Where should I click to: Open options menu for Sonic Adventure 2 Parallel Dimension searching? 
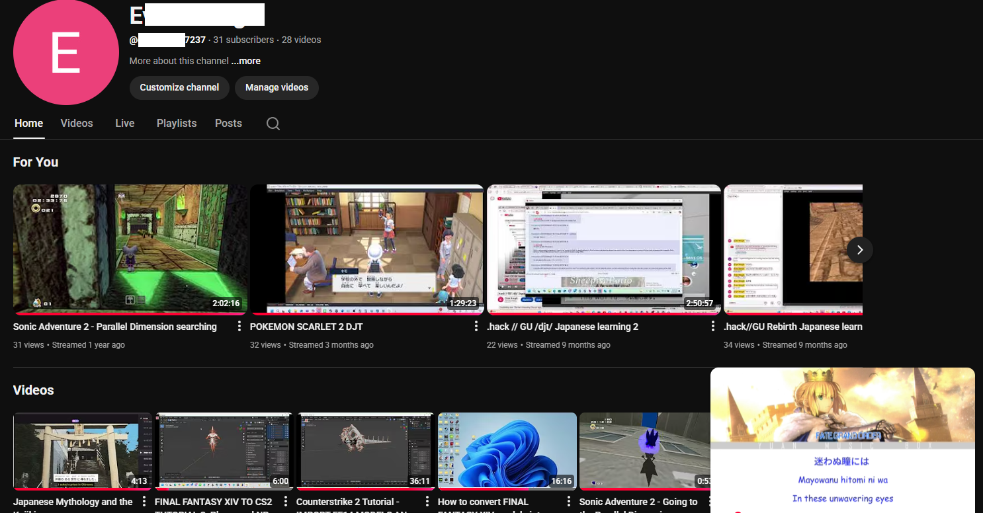239,327
